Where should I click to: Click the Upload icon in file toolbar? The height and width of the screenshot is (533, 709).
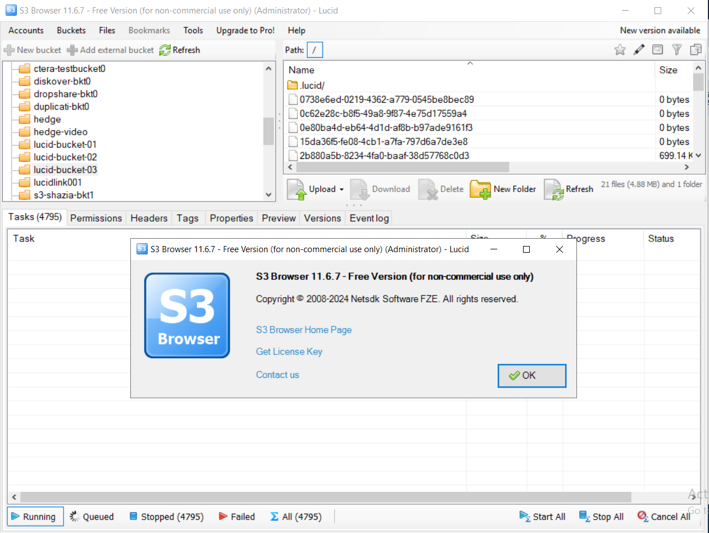[x=297, y=189]
